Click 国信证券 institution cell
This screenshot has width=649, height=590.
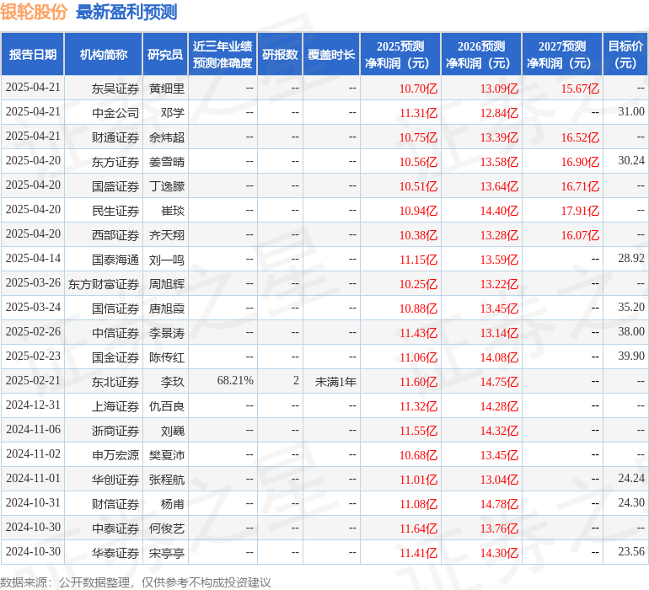115,308
